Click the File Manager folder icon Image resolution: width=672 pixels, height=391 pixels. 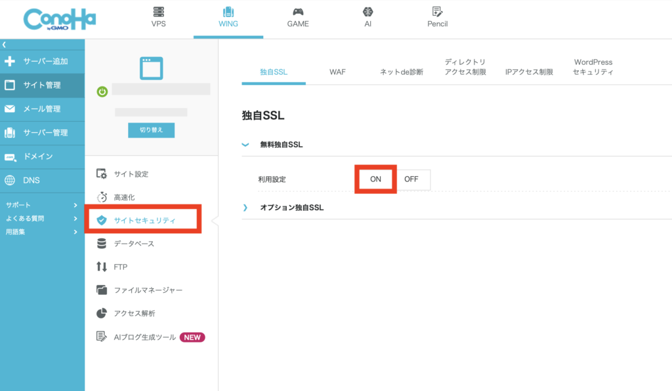102,290
